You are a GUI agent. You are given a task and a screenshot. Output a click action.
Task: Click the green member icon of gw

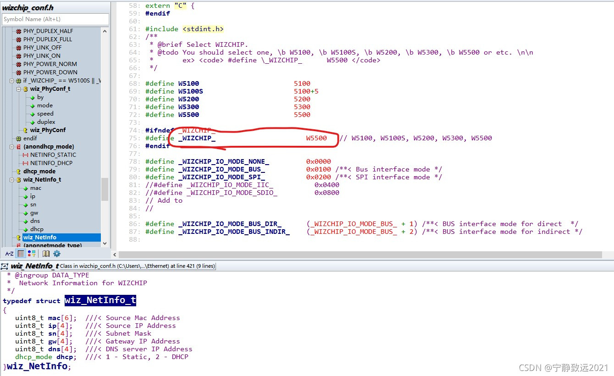coord(26,213)
